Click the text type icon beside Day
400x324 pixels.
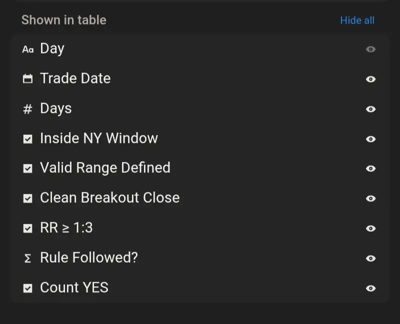28,49
